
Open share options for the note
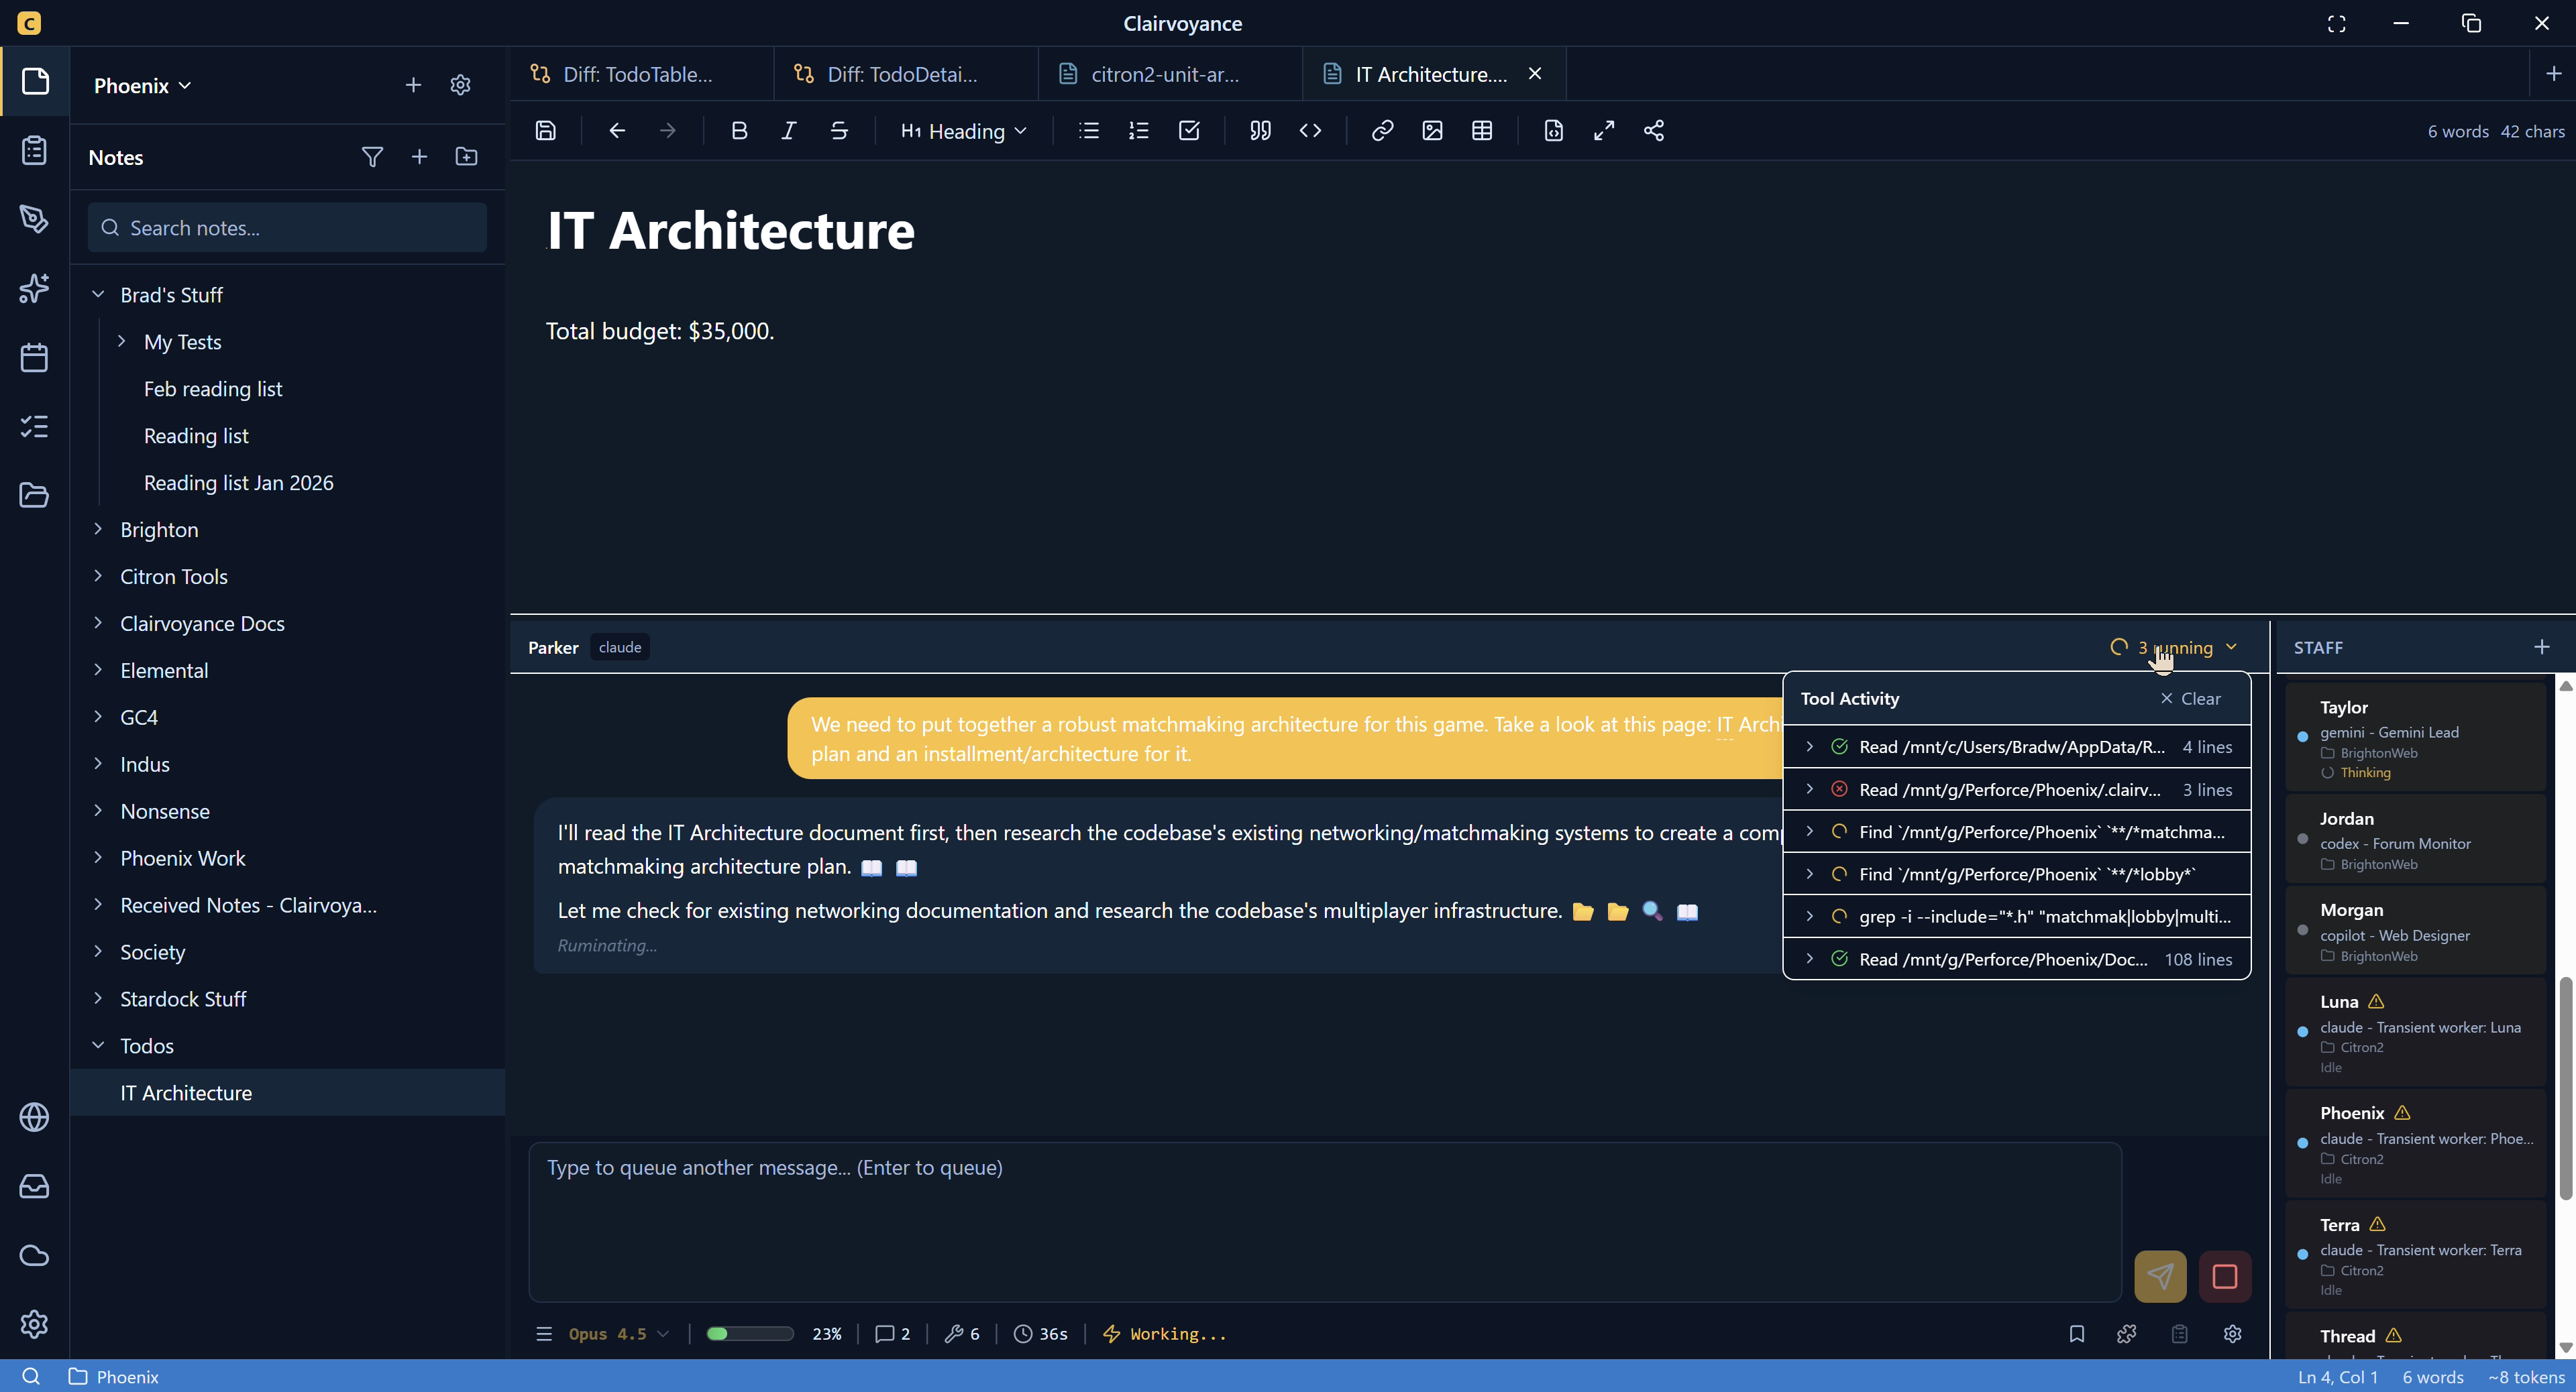(1654, 130)
